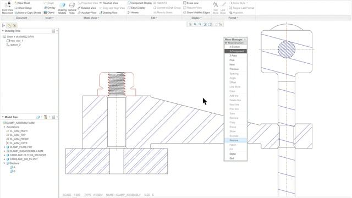Open the Arrow Style dropdown
The width and height of the screenshot is (352, 198).
pyautogui.click(x=239, y=3)
